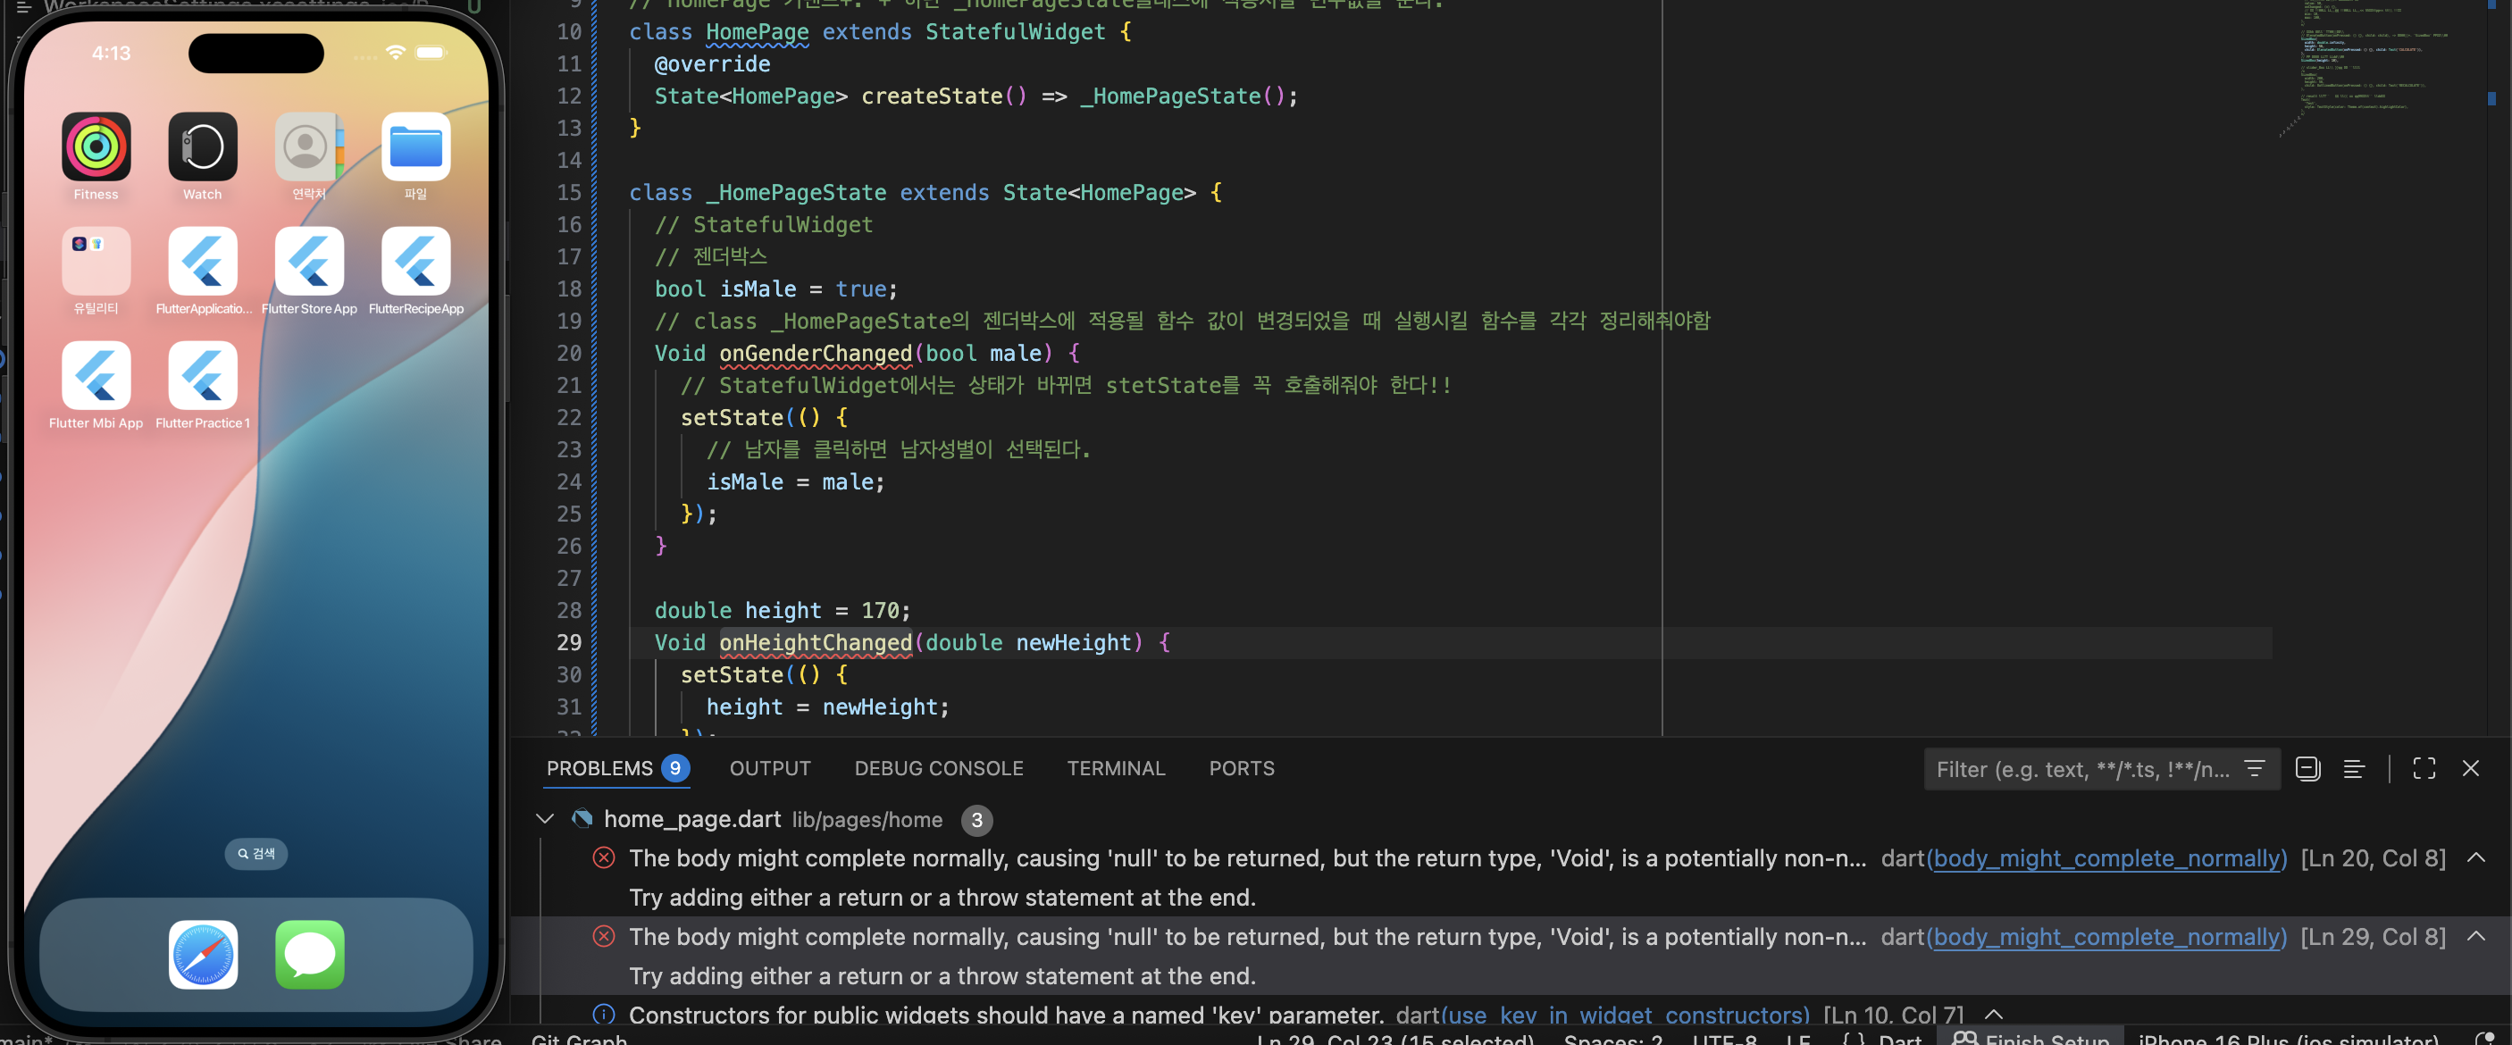
Task: Click the 'isMale = male;' statement
Action: pos(795,481)
